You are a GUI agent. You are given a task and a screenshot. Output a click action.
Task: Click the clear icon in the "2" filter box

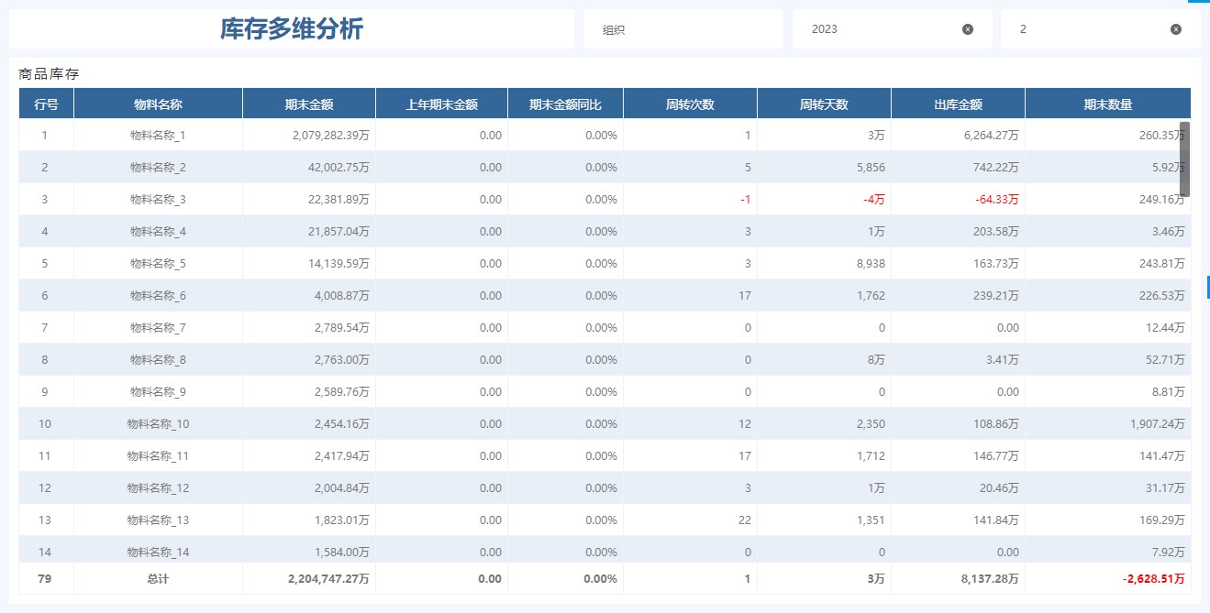pos(1174,28)
